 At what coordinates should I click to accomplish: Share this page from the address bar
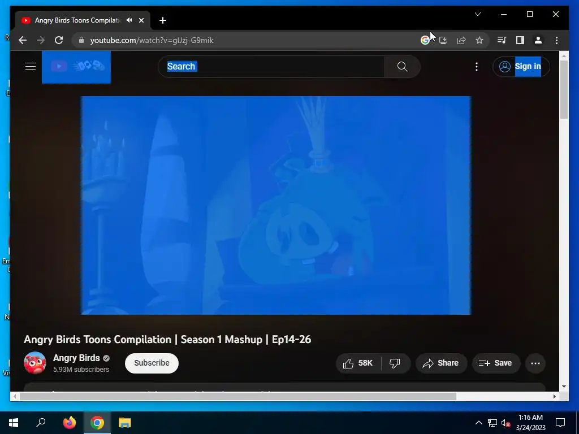click(x=461, y=40)
